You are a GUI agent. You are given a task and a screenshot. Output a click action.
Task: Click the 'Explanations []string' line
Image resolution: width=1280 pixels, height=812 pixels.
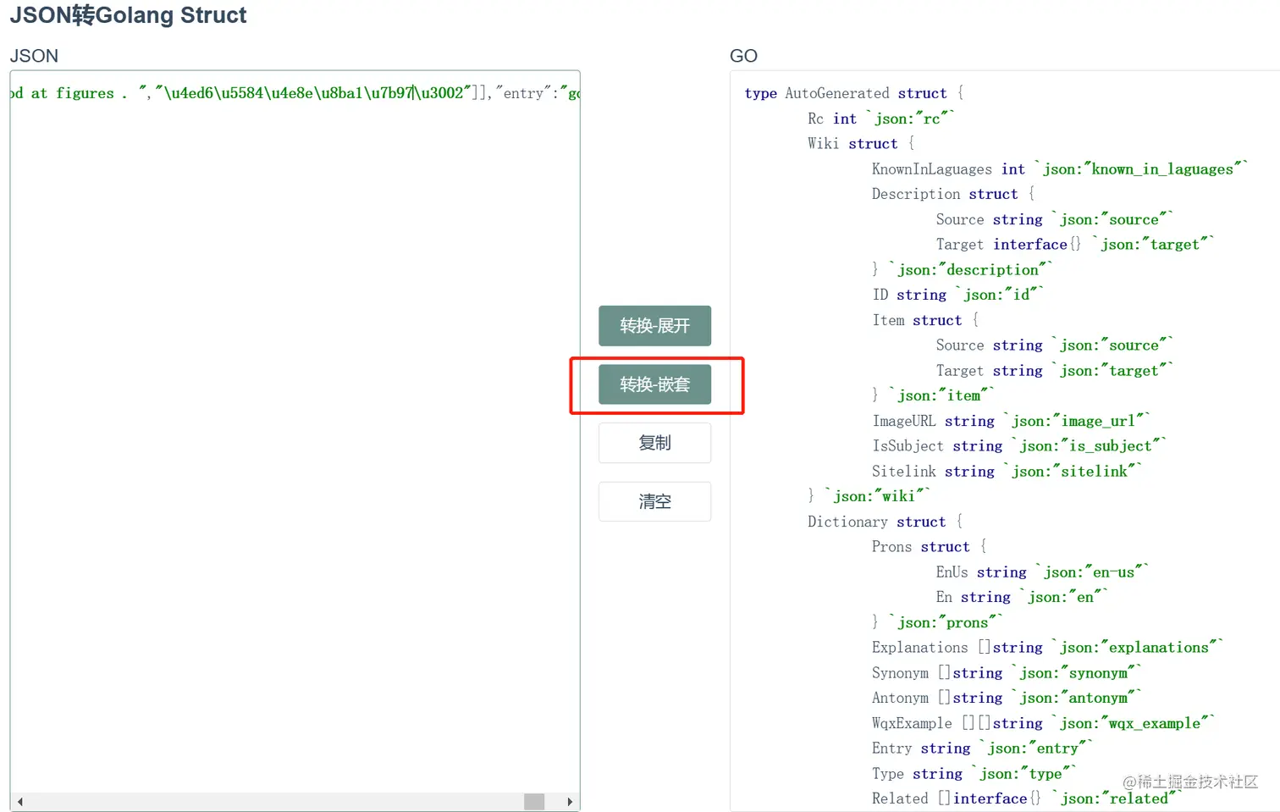1048,648
